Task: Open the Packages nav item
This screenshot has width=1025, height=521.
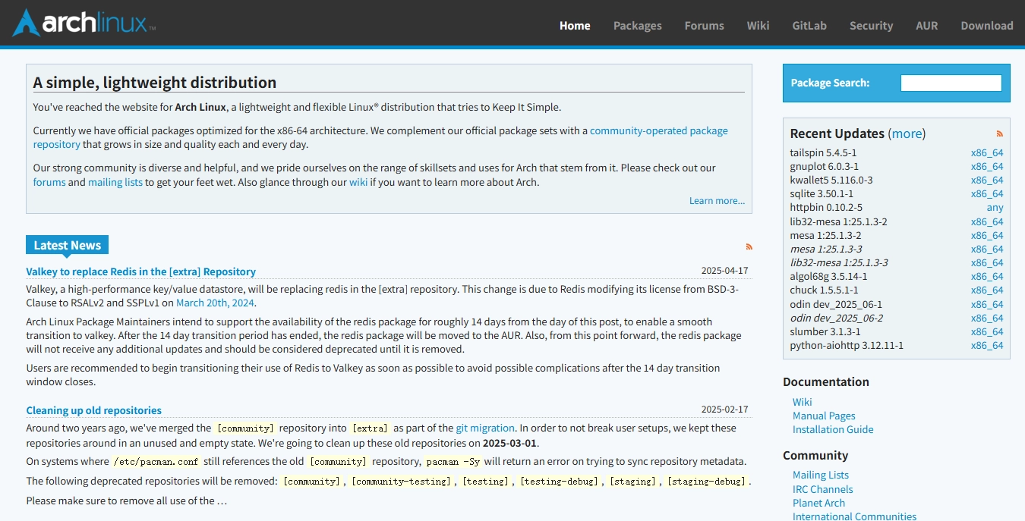Action: click(x=638, y=25)
